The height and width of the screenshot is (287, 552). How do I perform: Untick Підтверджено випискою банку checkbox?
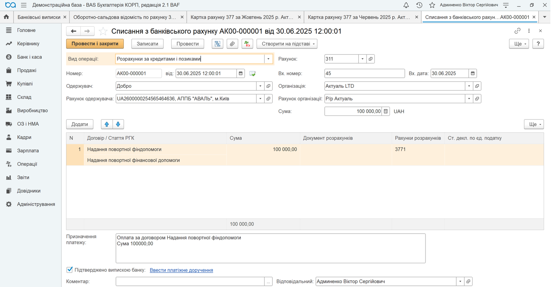pos(70,270)
